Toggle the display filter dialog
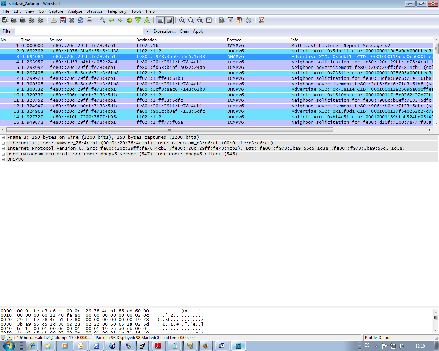The width and height of the screenshot is (439, 351). click(x=230, y=20)
